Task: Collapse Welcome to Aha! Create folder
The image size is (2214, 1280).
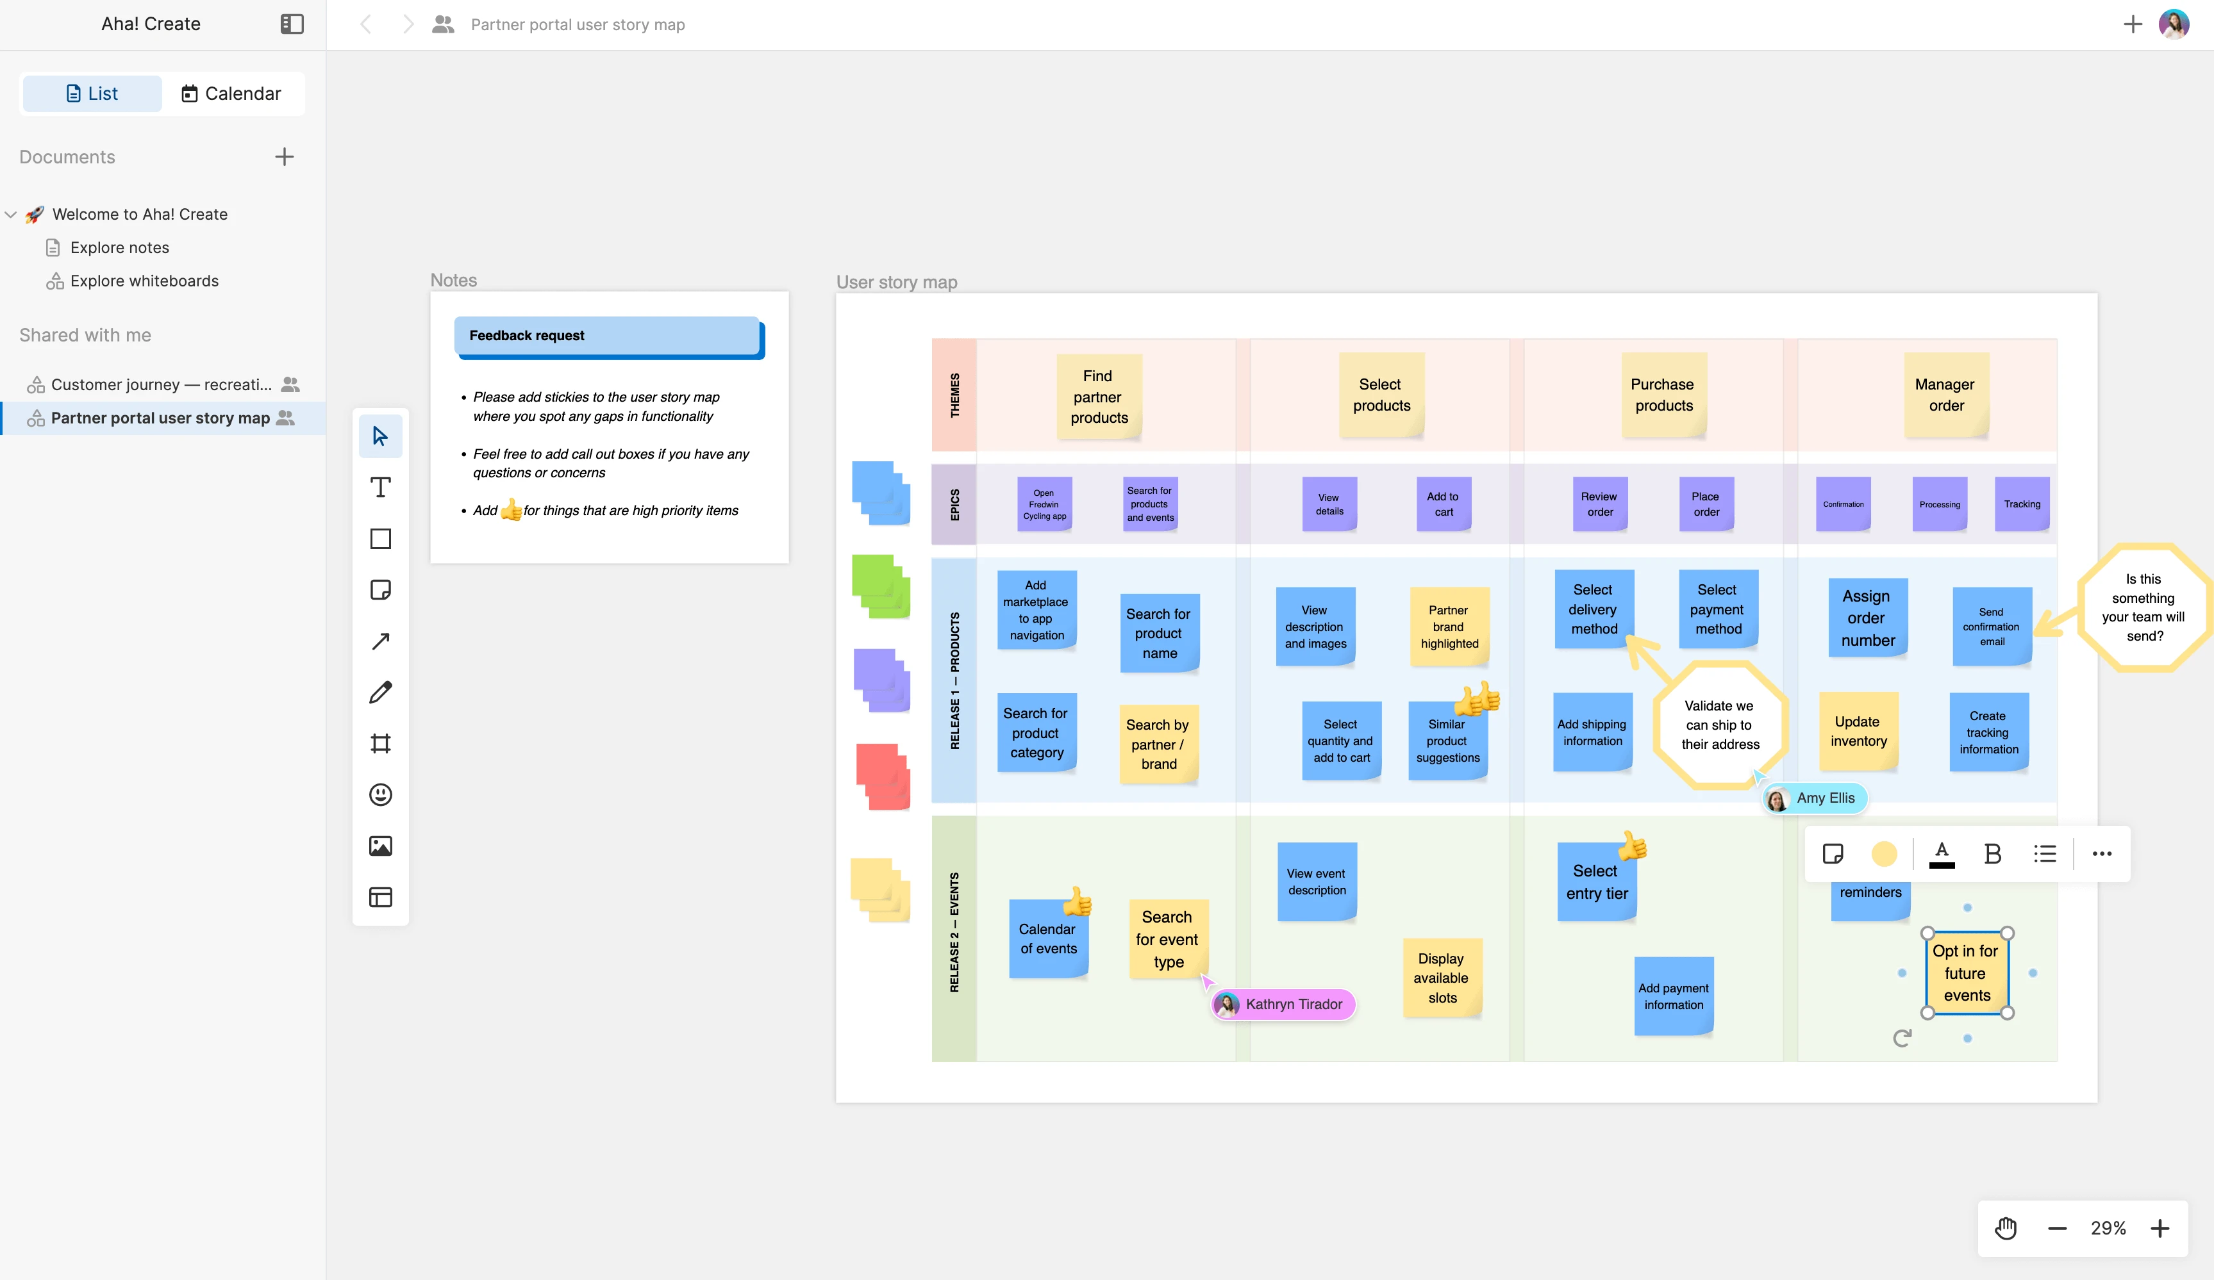Action: pyautogui.click(x=12, y=214)
